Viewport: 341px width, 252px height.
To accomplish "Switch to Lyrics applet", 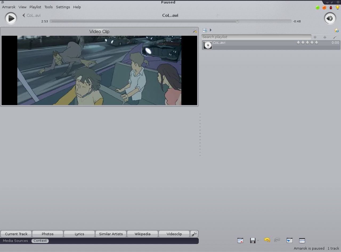I will point(79,234).
